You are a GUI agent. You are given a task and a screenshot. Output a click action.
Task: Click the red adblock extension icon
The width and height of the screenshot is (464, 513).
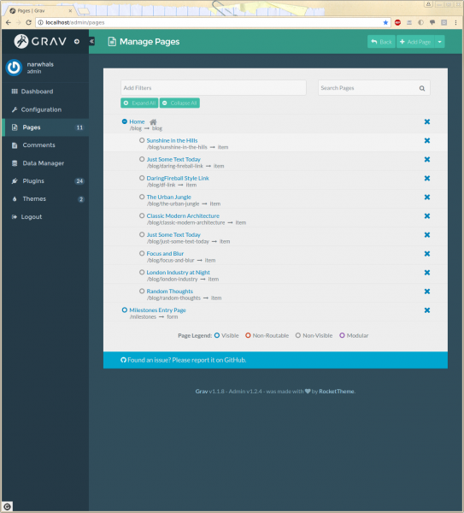(x=397, y=22)
